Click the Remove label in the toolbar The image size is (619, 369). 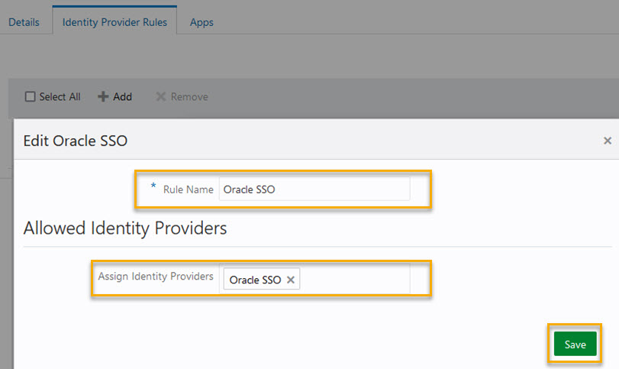pyautogui.click(x=189, y=97)
